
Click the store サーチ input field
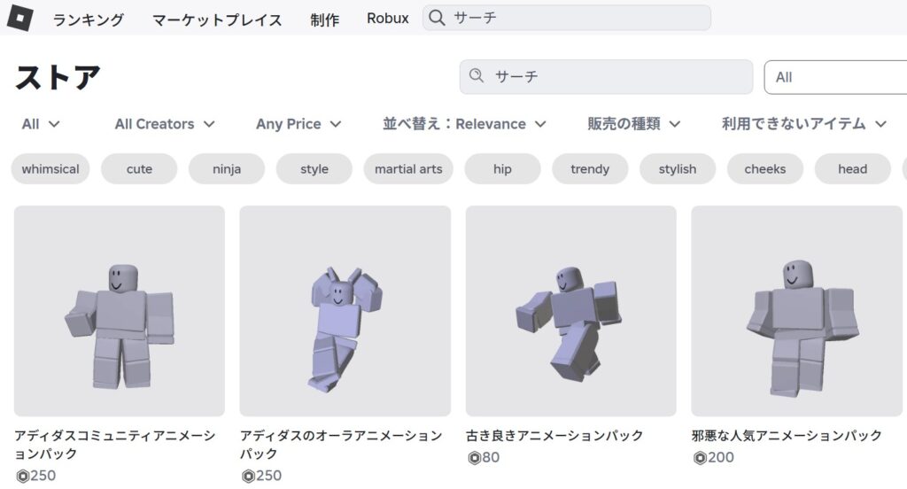click(x=616, y=77)
